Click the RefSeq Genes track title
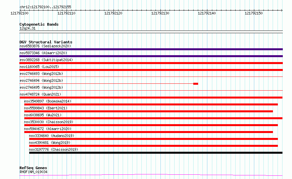The height and width of the screenshot is (179, 292). coord(33,168)
